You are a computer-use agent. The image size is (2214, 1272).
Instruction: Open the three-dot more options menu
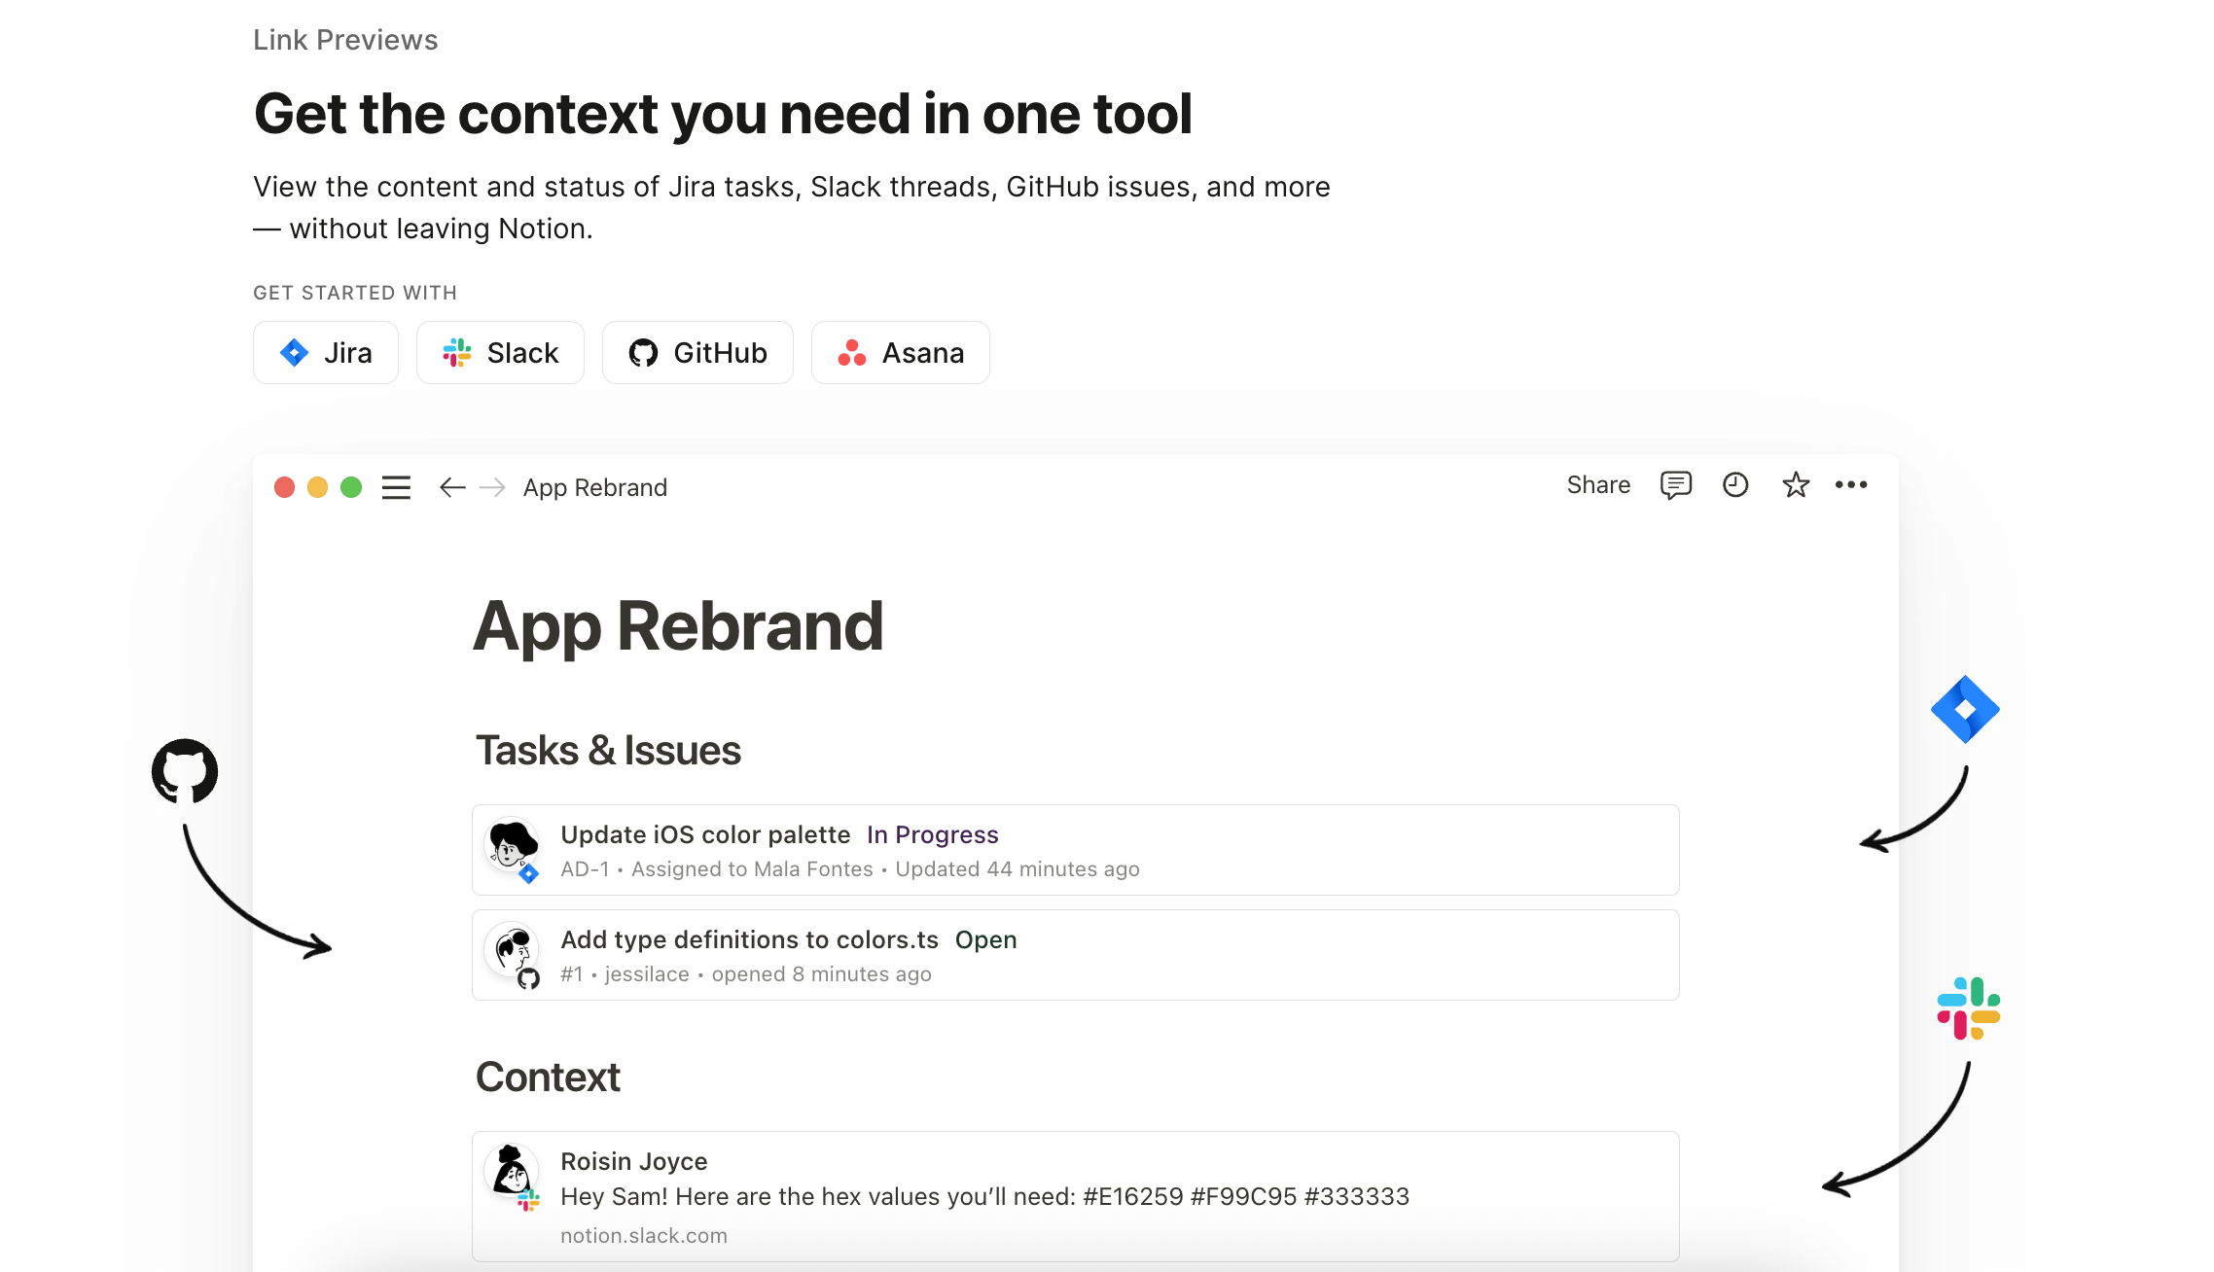[x=1851, y=484]
